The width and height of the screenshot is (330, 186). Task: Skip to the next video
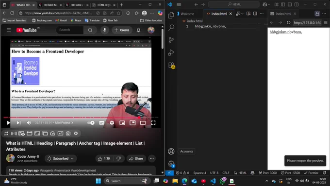tap(18, 123)
